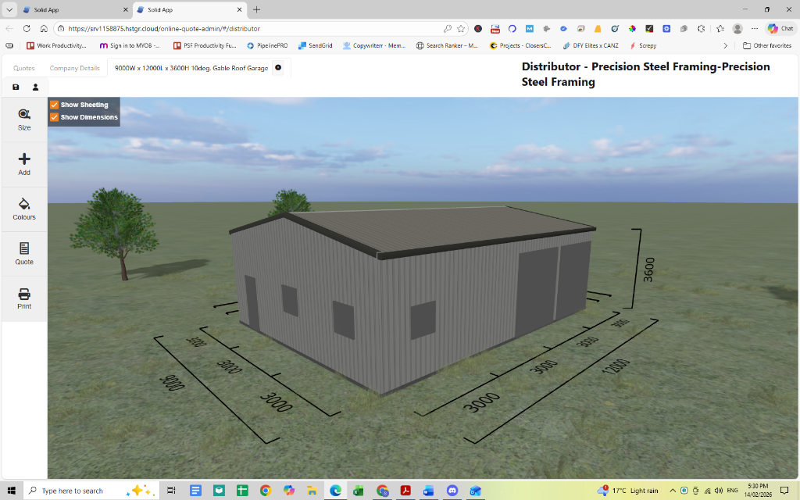The image size is (800, 500).
Task: Open Other favorites folder
Action: click(x=767, y=45)
